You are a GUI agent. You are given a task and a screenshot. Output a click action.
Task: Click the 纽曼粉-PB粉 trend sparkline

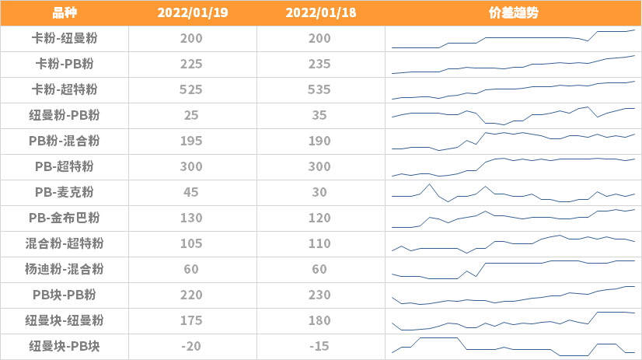point(514,116)
